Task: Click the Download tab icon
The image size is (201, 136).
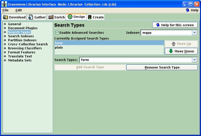Action: 6,17
